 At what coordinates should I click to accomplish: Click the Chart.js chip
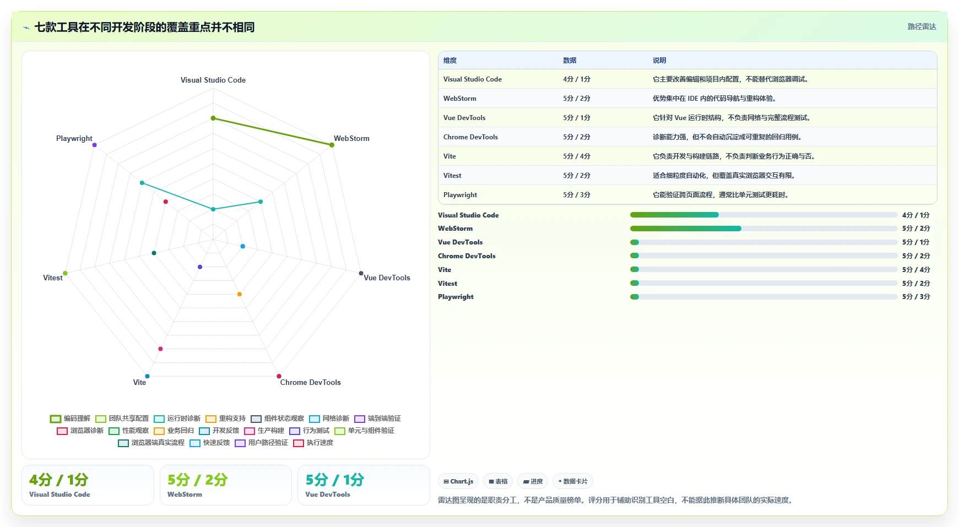click(458, 481)
